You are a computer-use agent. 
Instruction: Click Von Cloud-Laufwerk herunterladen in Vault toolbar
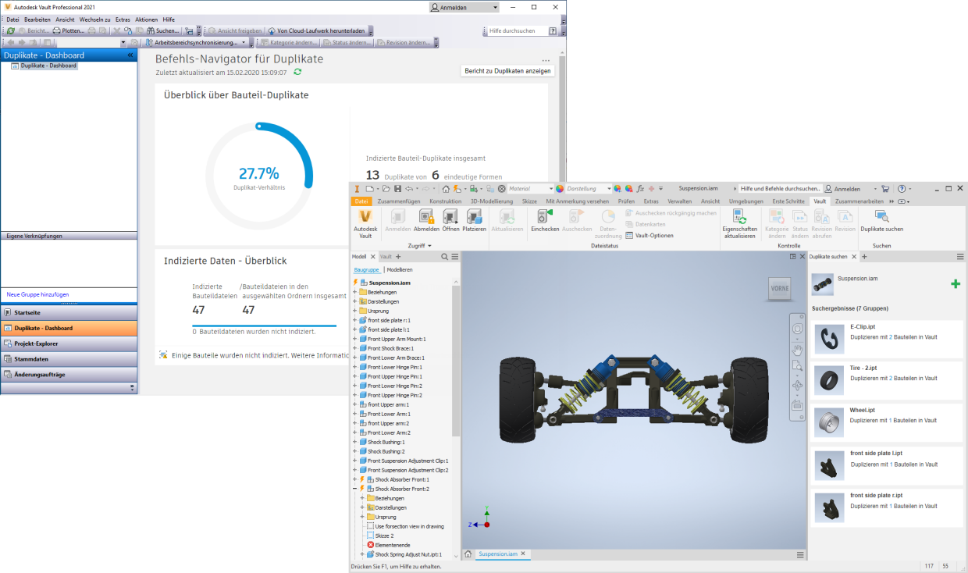tap(315, 30)
